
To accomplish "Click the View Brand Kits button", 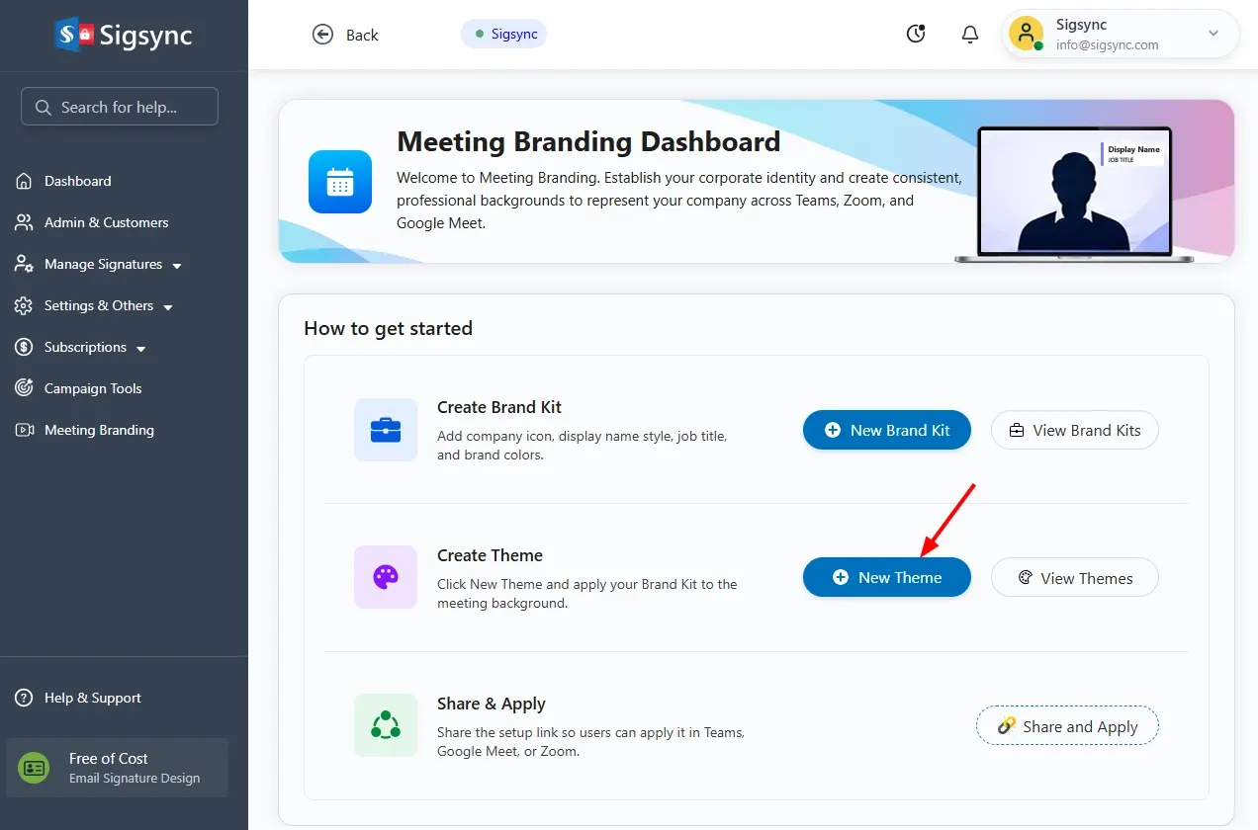I will click(x=1074, y=430).
